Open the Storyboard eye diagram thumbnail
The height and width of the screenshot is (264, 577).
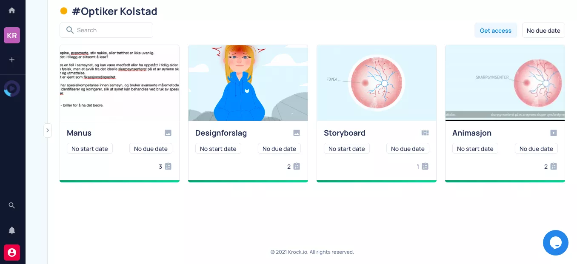[x=376, y=83]
